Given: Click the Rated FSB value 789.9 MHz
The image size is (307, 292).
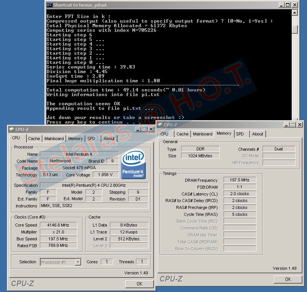Looking at the screenshot, I should click(58, 245).
